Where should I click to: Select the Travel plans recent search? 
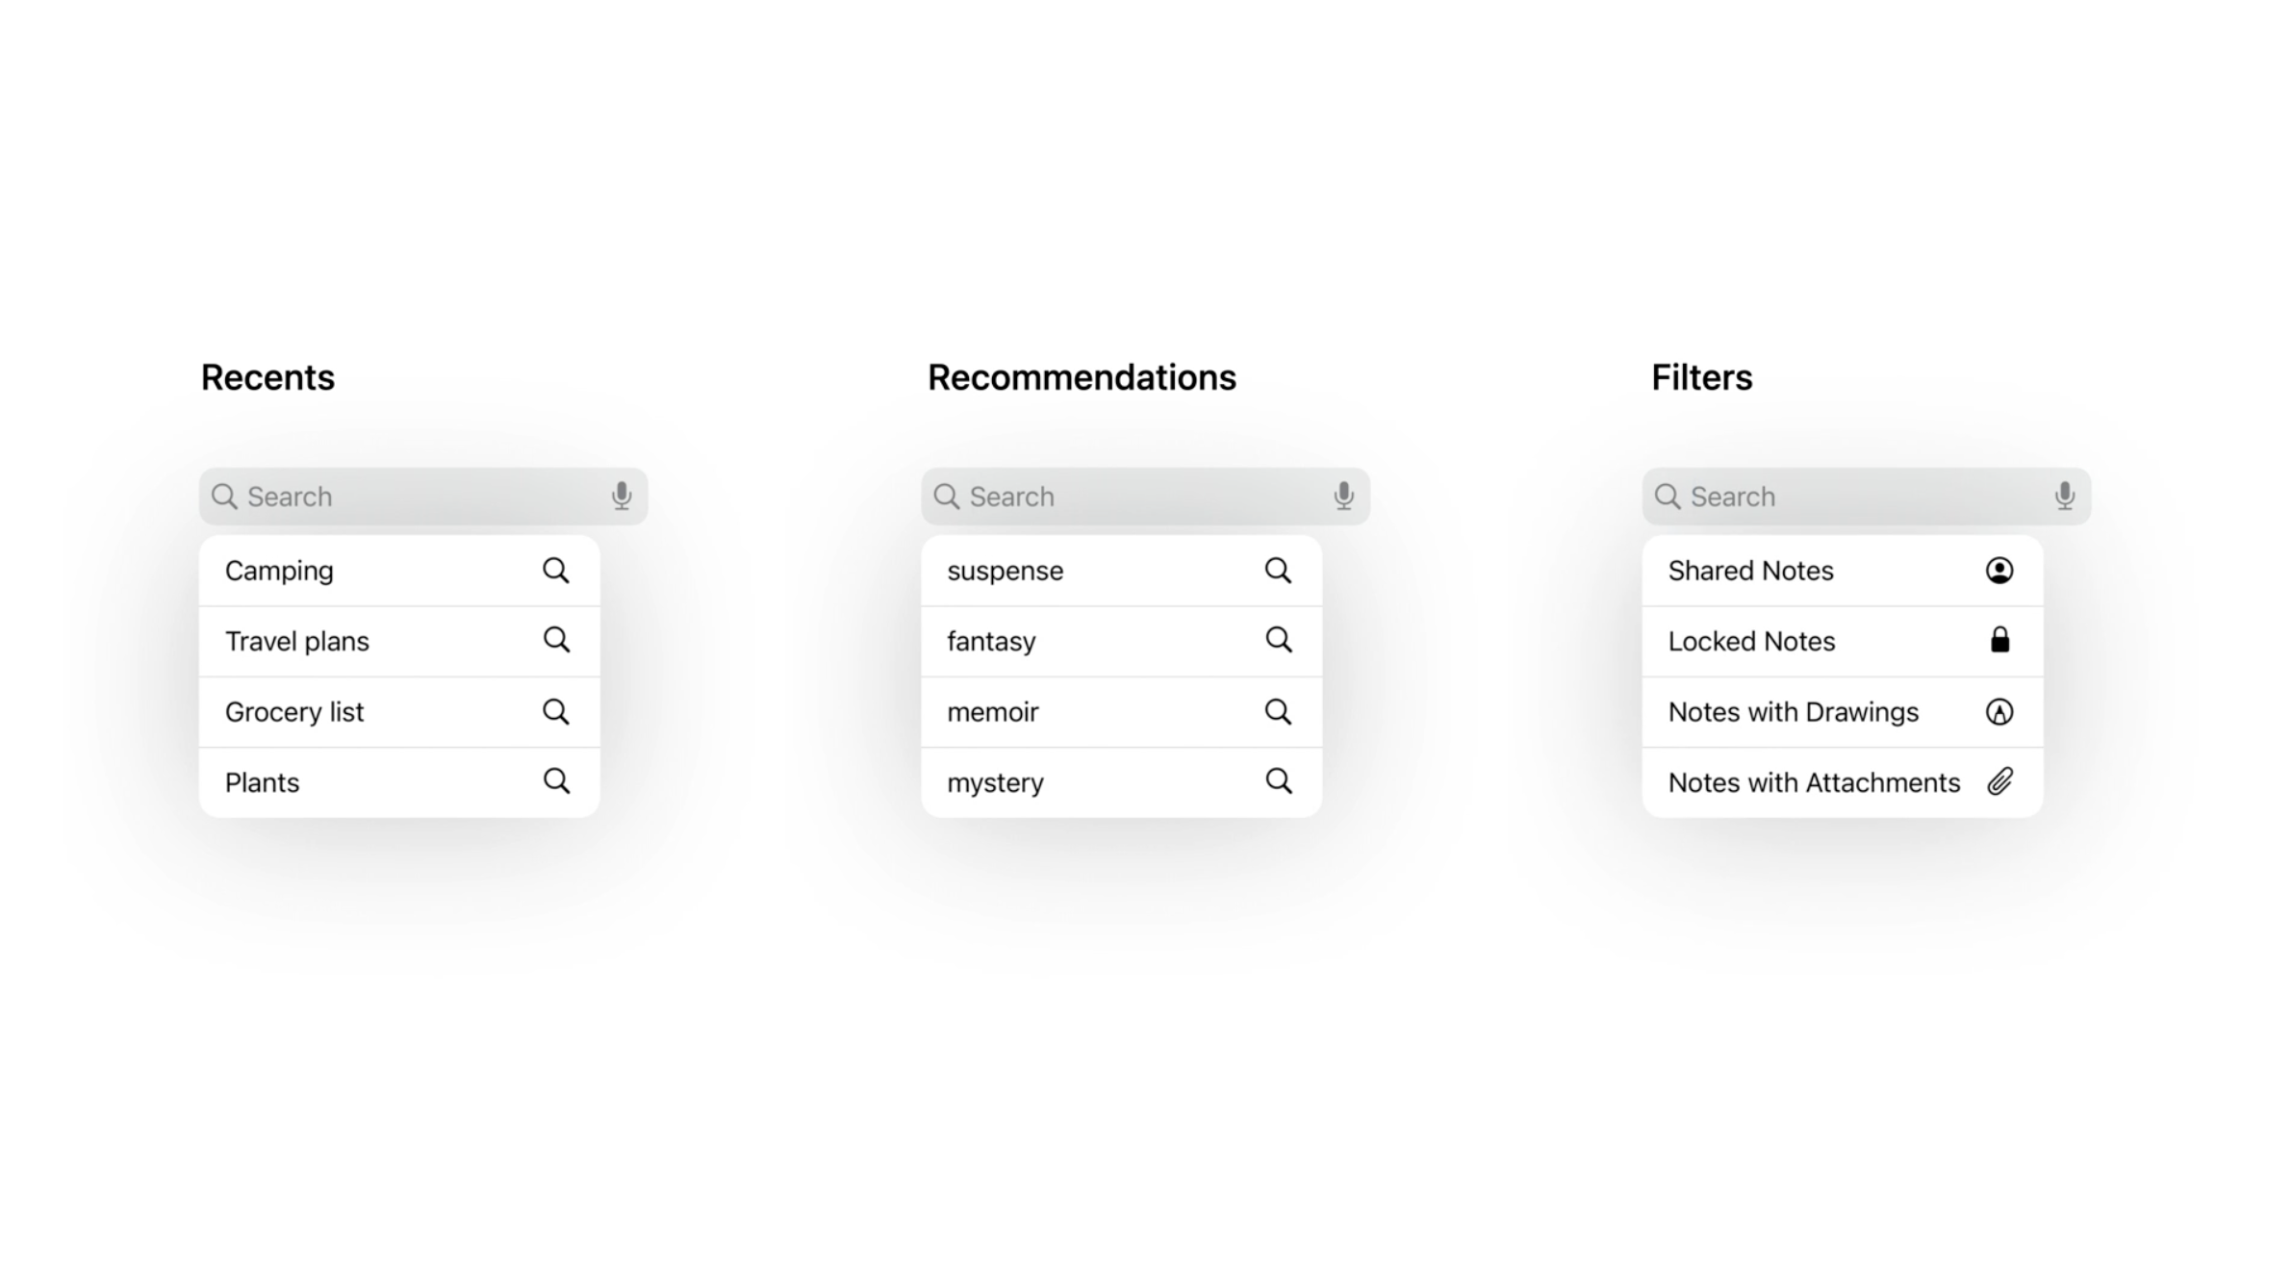coord(297,642)
